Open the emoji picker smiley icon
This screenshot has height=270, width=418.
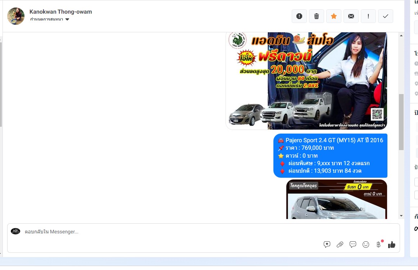pos(366,245)
